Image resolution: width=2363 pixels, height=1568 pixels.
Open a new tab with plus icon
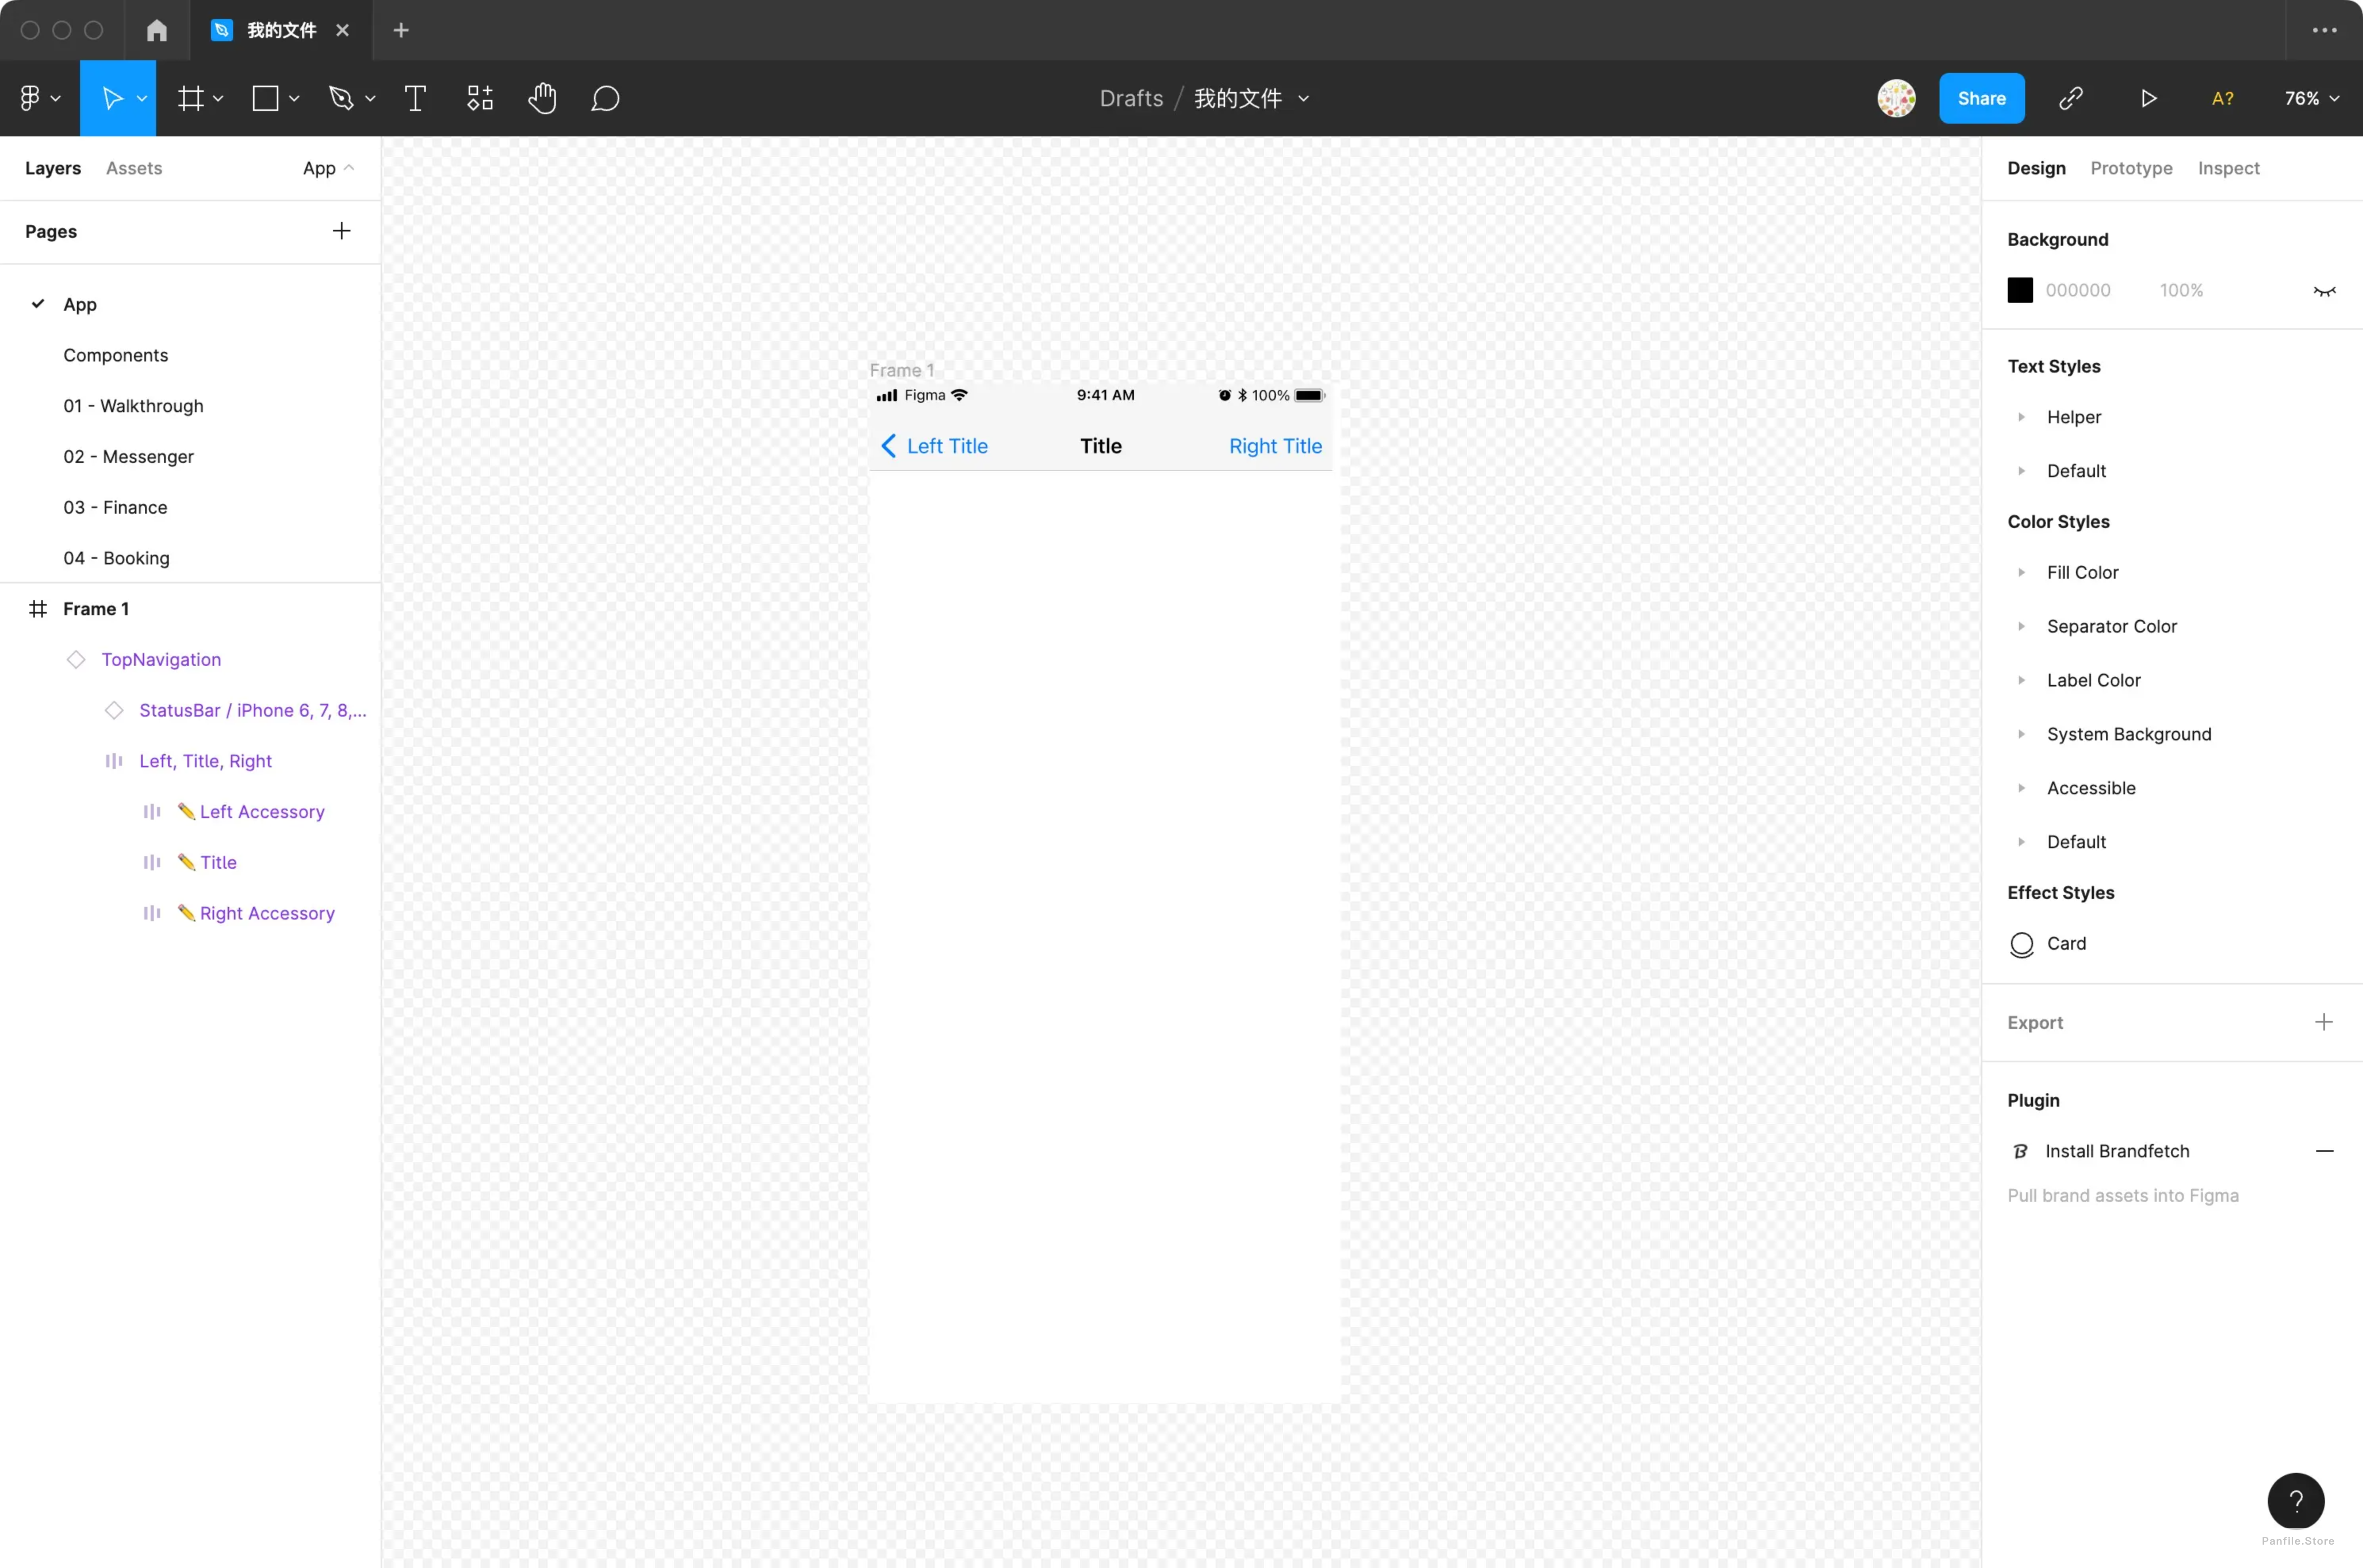point(401,30)
